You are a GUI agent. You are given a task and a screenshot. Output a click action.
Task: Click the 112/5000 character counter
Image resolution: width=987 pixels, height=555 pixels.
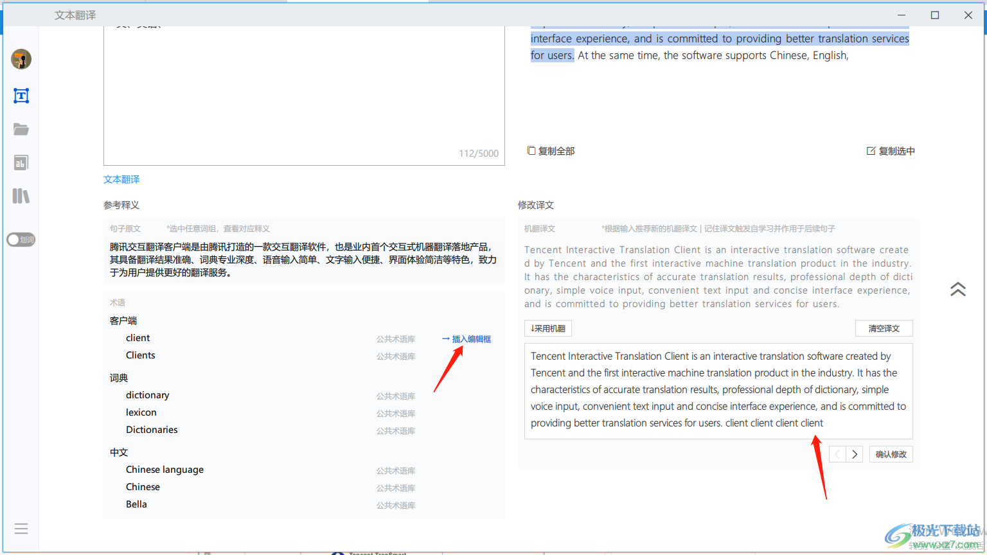point(479,154)
